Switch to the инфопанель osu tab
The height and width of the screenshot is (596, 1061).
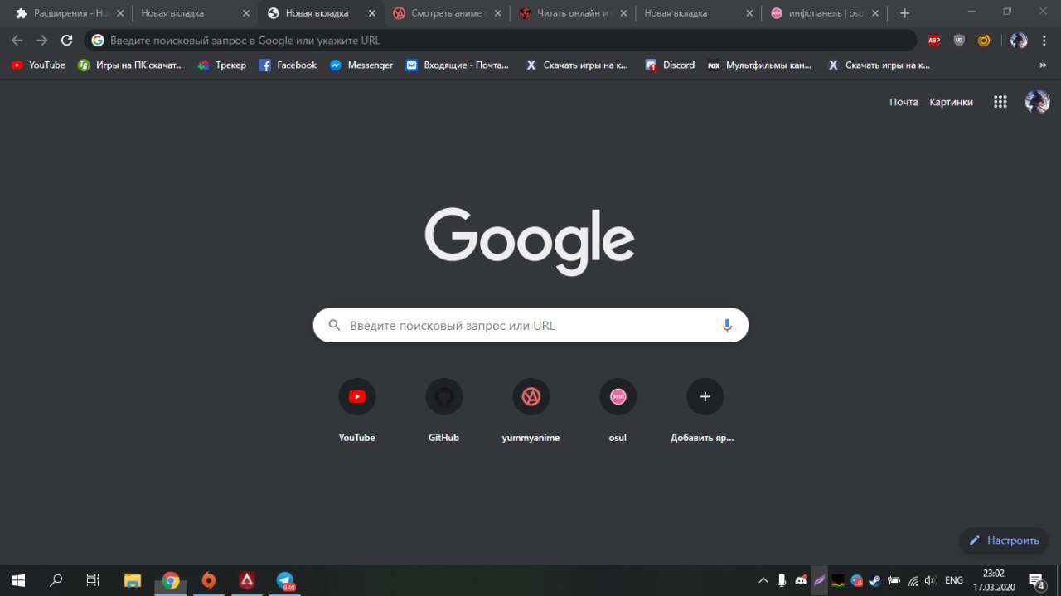825,13
